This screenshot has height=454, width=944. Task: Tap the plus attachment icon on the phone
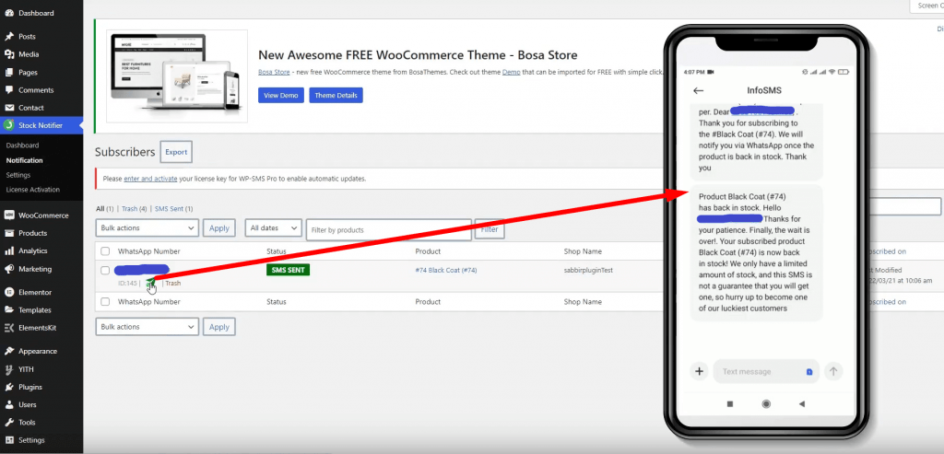coord(699,372)
